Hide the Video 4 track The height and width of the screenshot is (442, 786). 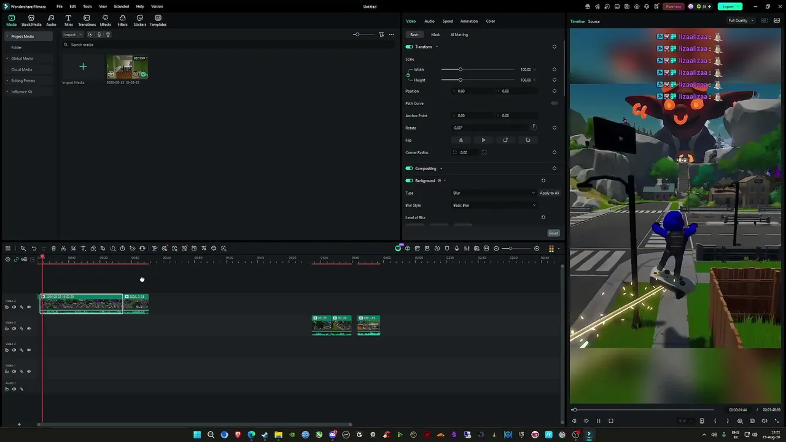pos(28,307)
